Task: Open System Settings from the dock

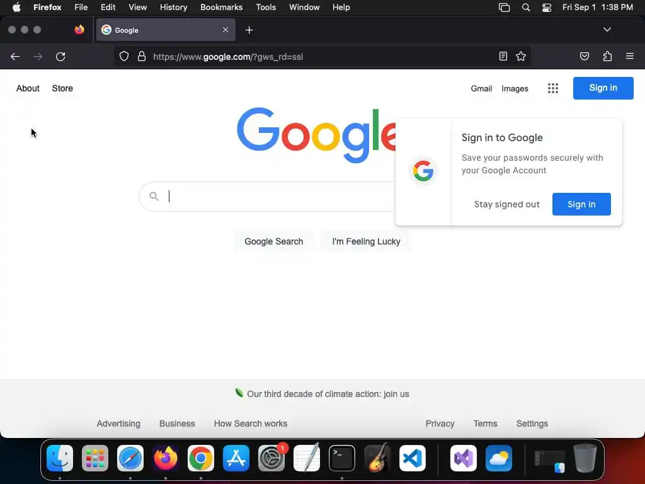Action: (271, 458)
